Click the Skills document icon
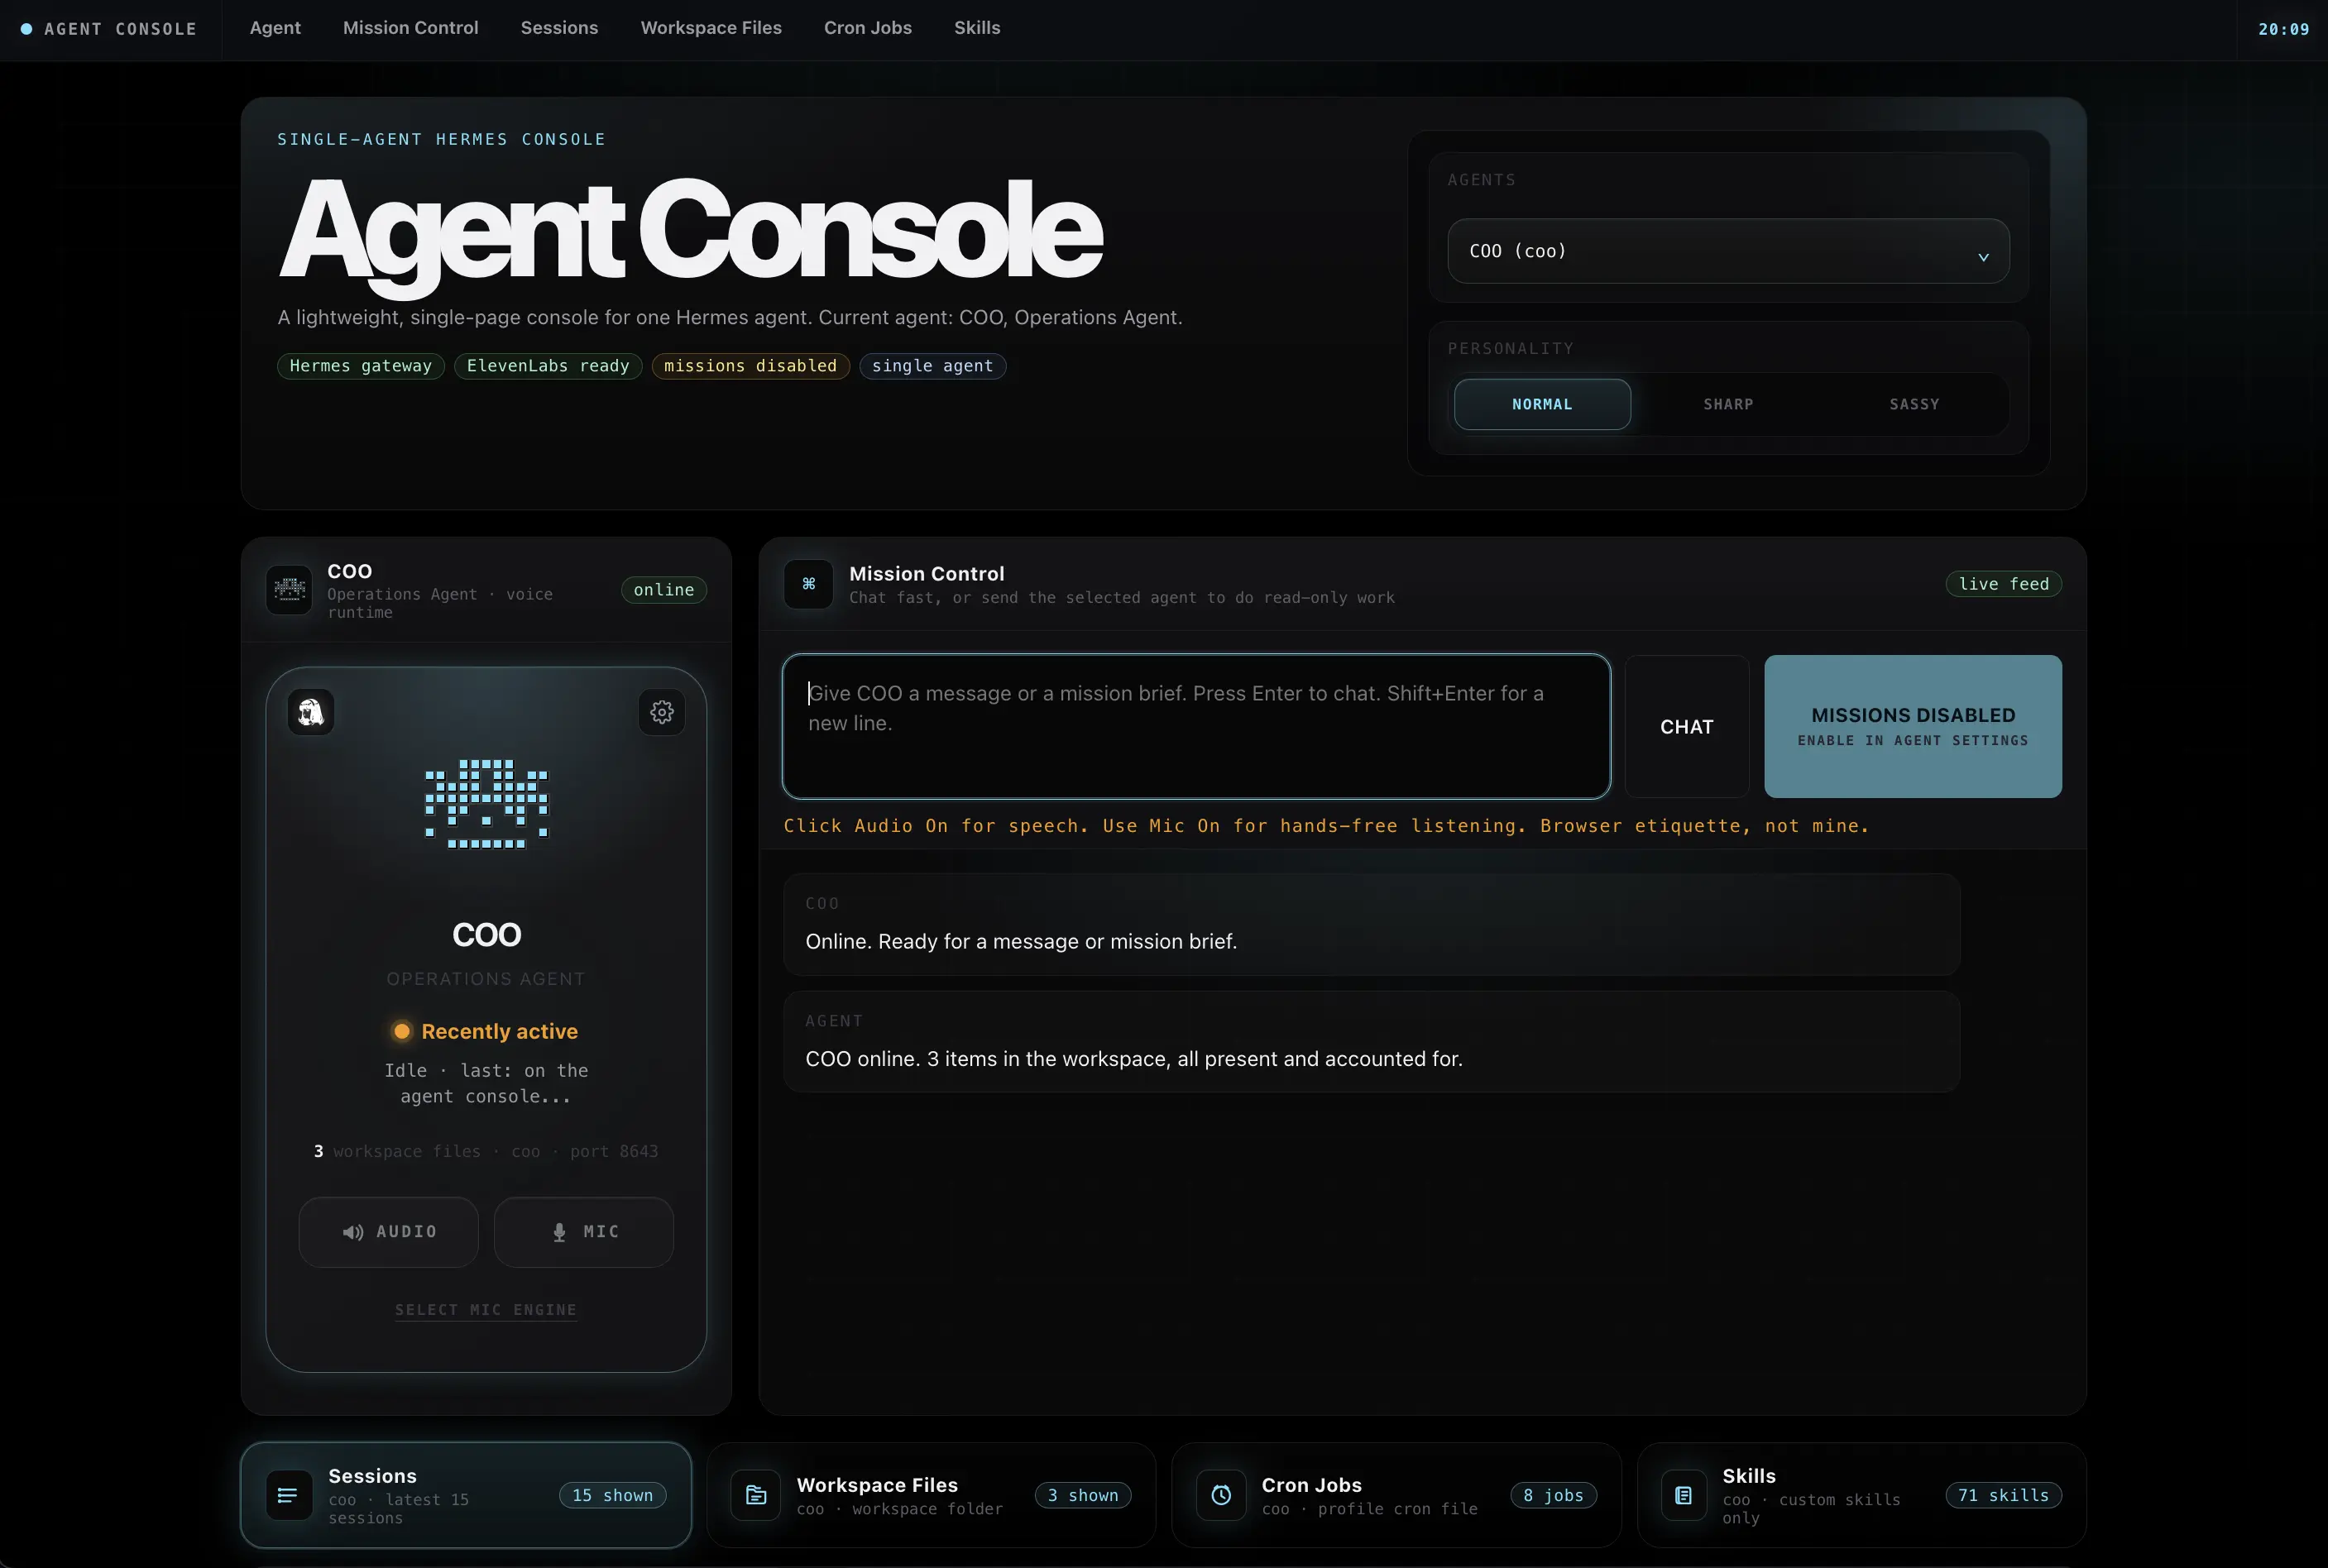This screenshot has width=2328, height=1568. [x=1684, y=1495]
